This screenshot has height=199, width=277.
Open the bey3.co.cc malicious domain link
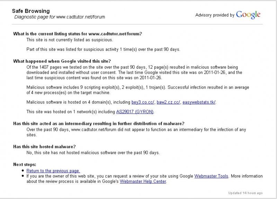[143, 102]
